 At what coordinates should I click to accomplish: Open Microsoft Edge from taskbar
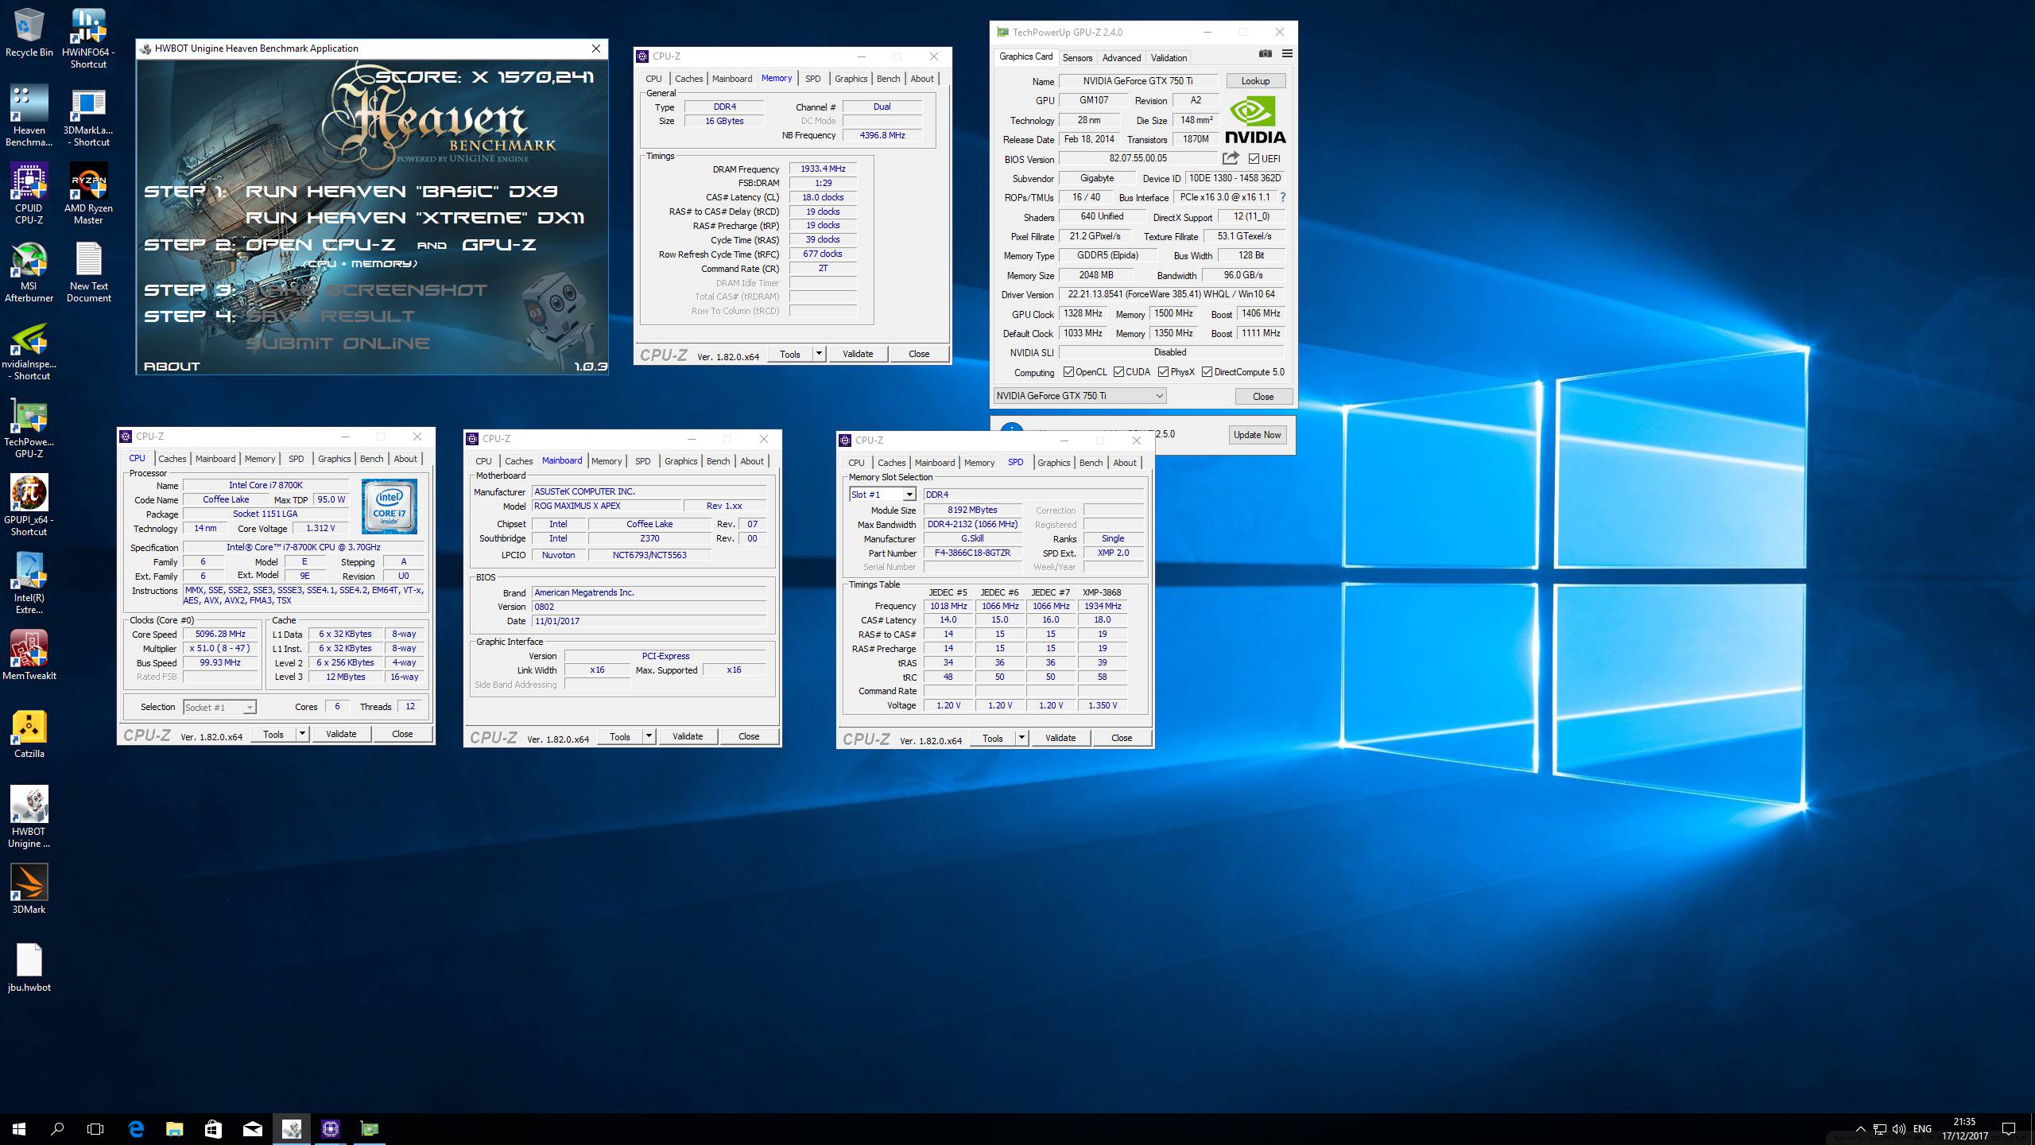(x=136, y=1128)
